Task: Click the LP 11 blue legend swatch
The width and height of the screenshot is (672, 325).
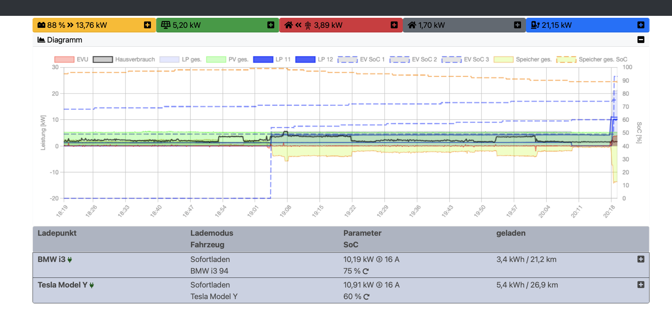Action: 263,60
